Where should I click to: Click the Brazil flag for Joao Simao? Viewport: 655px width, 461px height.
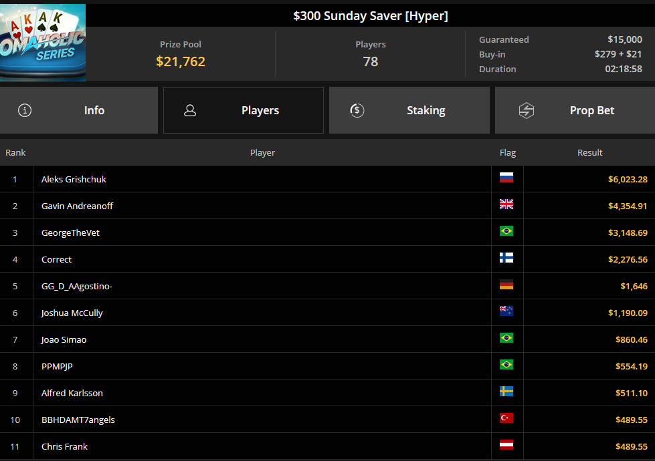click(506, 338)
